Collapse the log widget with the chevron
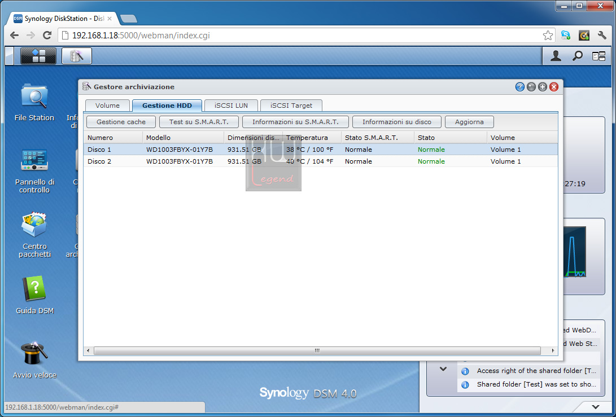The height and width of the screenshot is (417, 616). (x=443, y=368)
